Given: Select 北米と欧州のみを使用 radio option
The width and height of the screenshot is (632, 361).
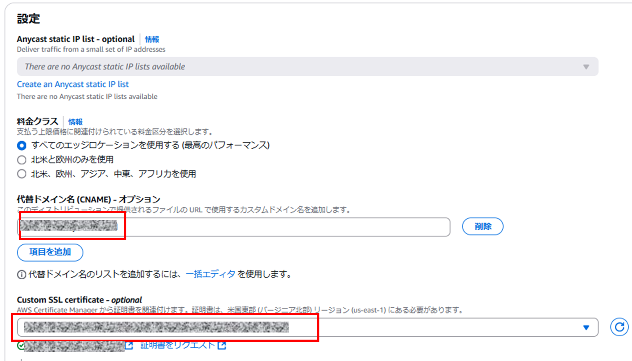Looking at the screenshot, I should pyautogui.click(x=22, y=160).
